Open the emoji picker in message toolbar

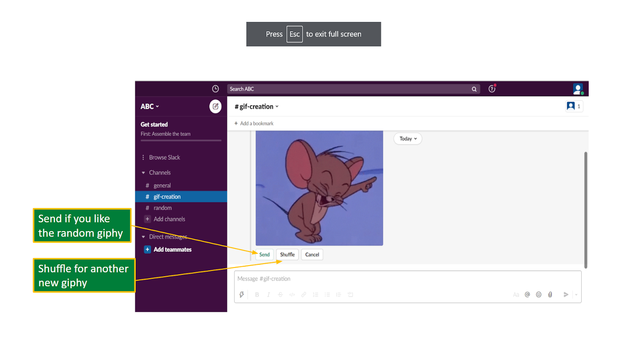coord(539,294)
